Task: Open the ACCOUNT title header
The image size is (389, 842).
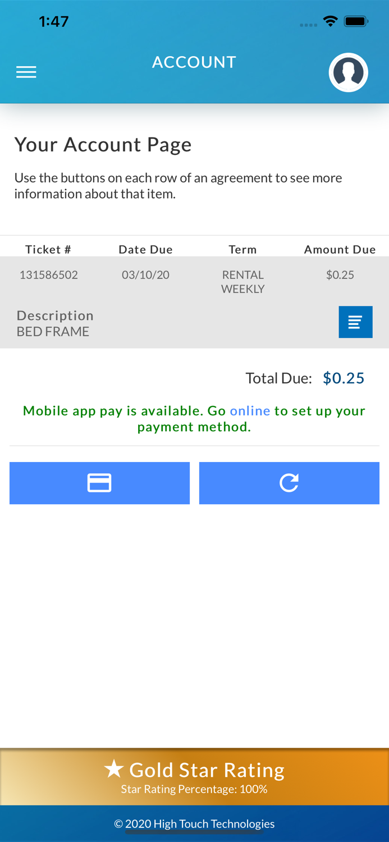Action: (194, 62)
